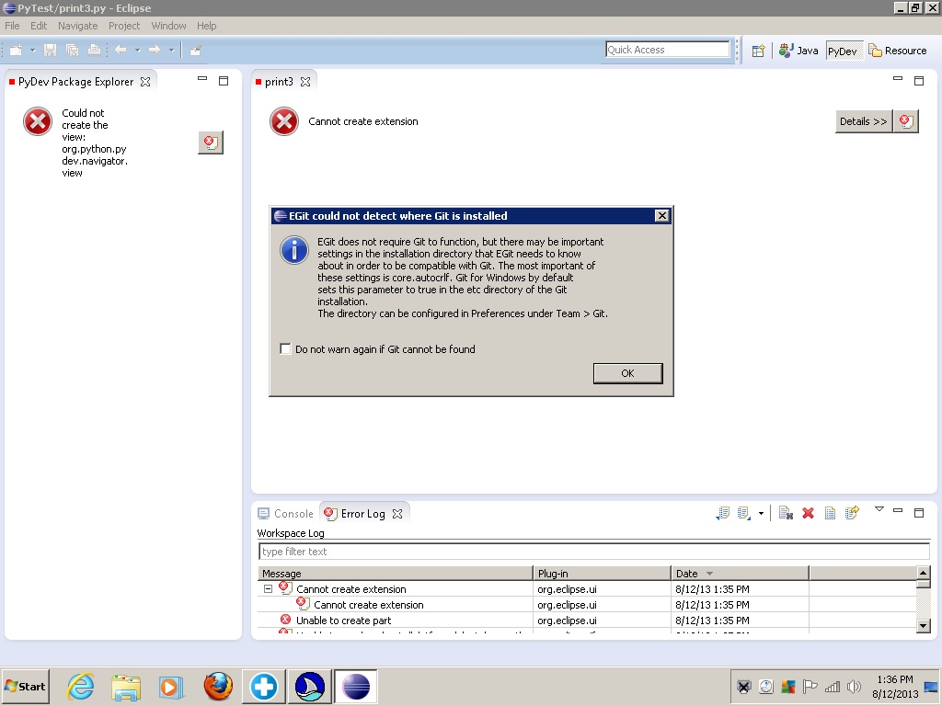The height and width of the screenshot is (706, 942).
Task: Click the Open Log icon
Action: (830, 513)
